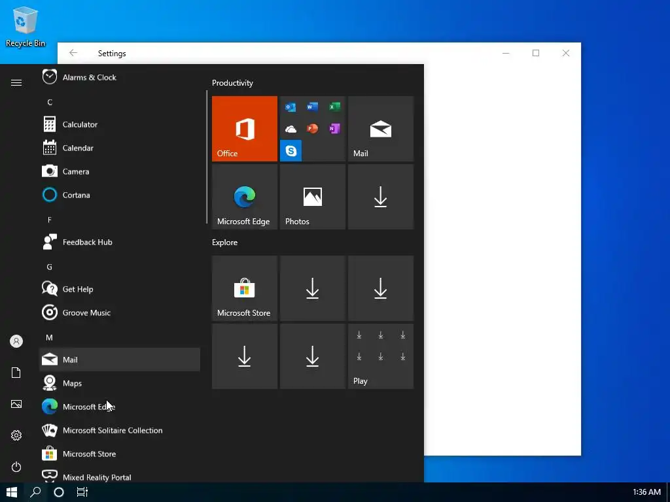Click the Skype tile in the Office group

tap(291, 151)
